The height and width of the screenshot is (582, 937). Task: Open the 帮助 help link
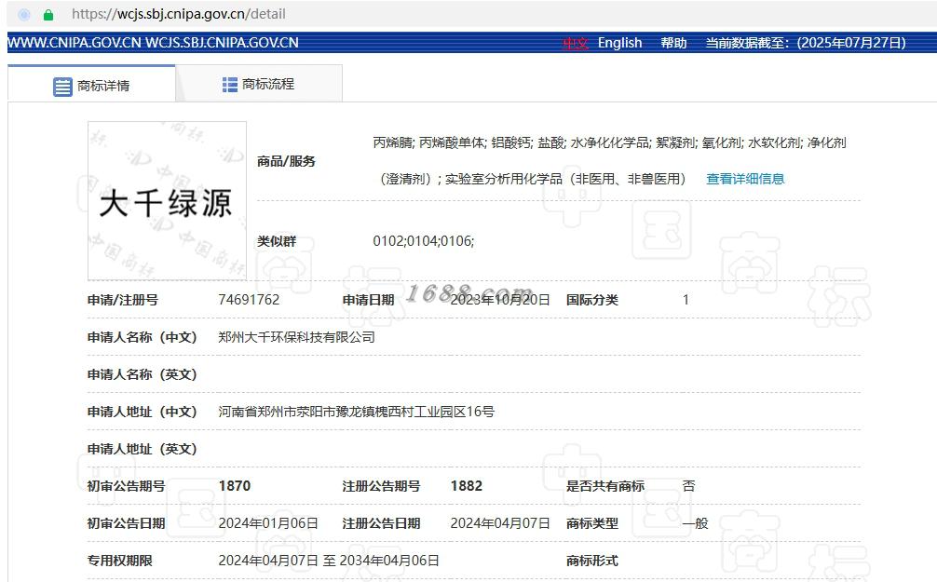point(673,43)
